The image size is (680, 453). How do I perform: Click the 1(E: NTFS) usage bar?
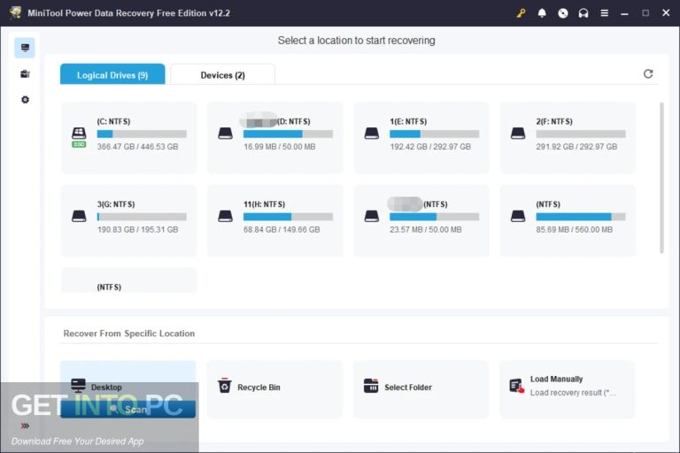click(434, 134)
